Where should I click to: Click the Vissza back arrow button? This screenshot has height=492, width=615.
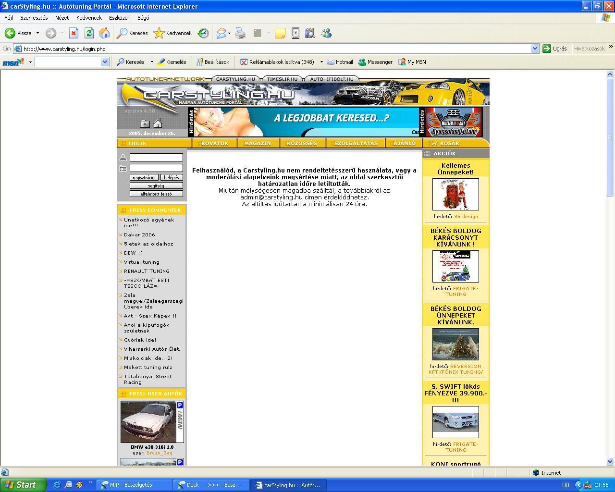[18, 33]
